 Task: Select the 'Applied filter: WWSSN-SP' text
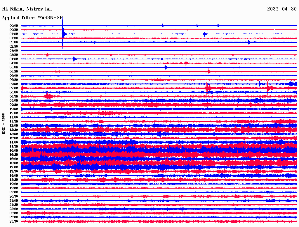(x=32, y=18)
